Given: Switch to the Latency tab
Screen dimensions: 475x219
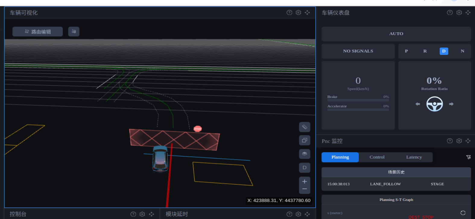Looking at the screenshot, I should pyautogui.click(x=414, y=157).
